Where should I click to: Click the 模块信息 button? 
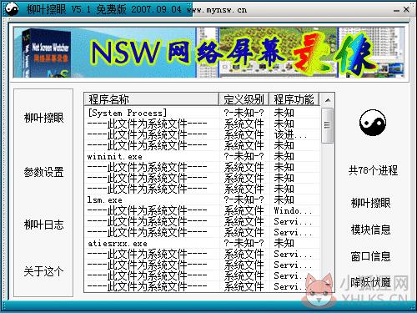tap(370, 230)
